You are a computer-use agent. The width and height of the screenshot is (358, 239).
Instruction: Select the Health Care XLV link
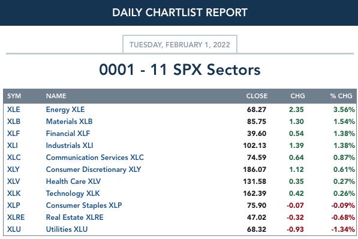click(x=73, y=181)
